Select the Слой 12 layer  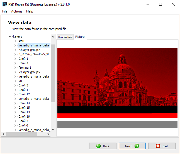coord(24,94)
